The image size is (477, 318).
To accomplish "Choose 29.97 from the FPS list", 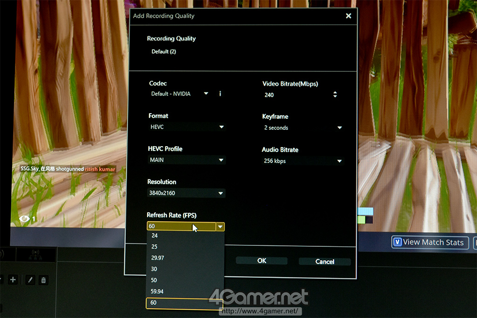I will tap(185, 258).
